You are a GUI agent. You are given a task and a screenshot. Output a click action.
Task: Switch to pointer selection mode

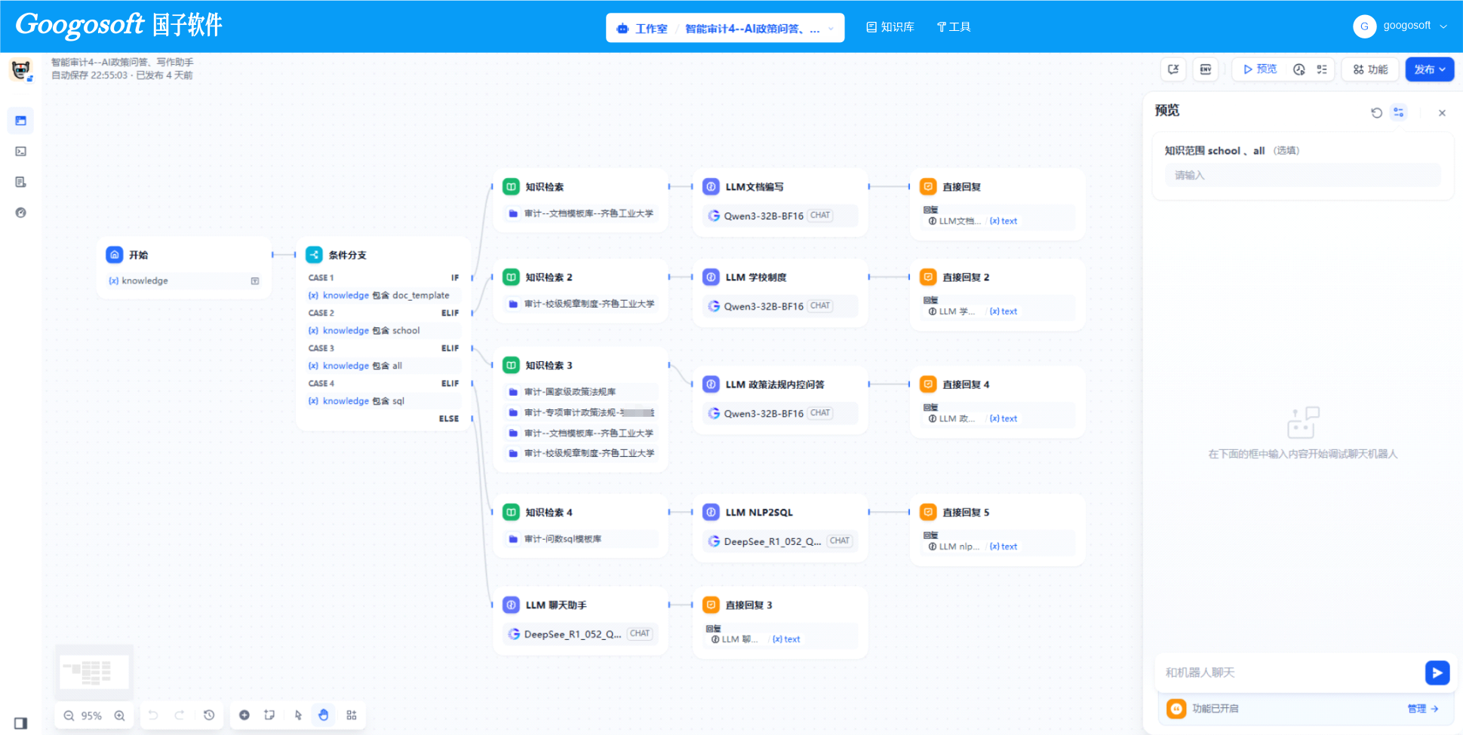(x=298, y=715)
